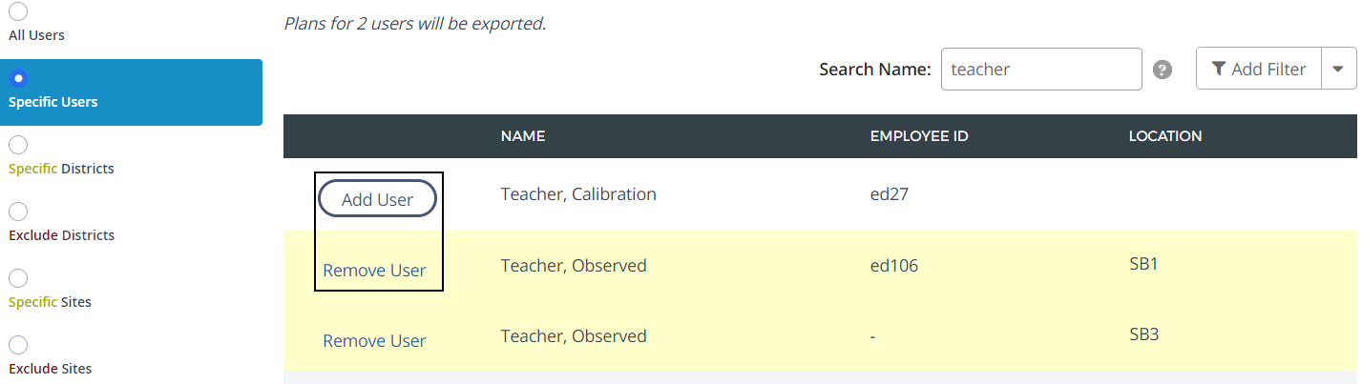This screenshot has width=1362, height=384.
Task: Click the help question mark icon
Action: [1162, 70]
